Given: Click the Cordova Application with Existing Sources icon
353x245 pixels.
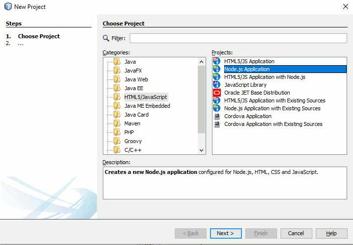Looking at the screenshot, I should [x=217, y=124].
